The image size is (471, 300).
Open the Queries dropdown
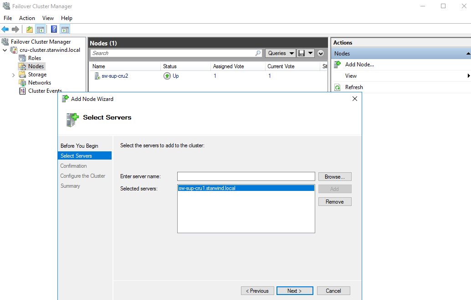tap(280, 53)
